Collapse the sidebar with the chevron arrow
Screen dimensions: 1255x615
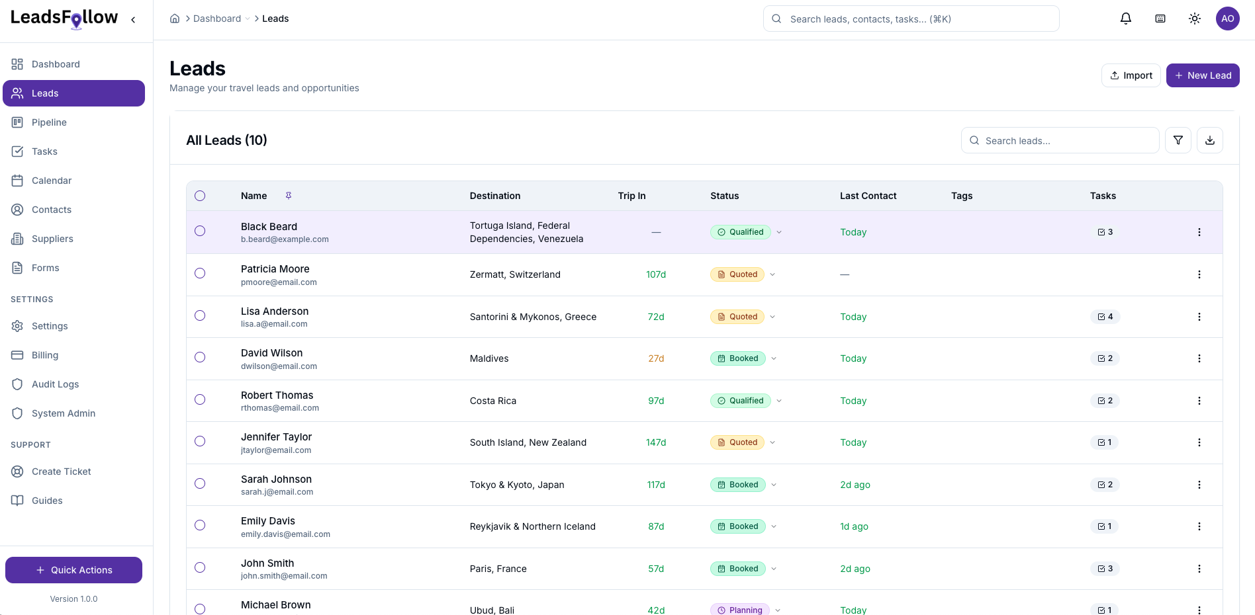coord(132,20)
